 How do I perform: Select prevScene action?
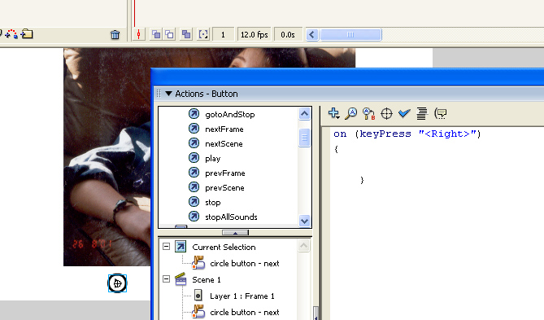click(224, 187)
